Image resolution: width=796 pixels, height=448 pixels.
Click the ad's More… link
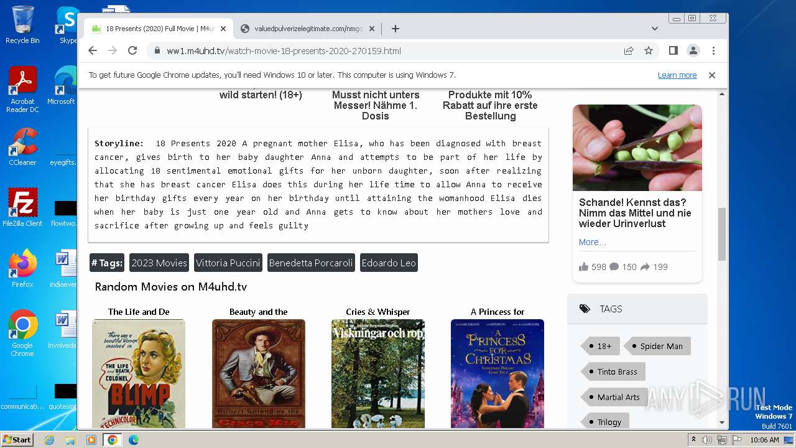click(592, 242)
